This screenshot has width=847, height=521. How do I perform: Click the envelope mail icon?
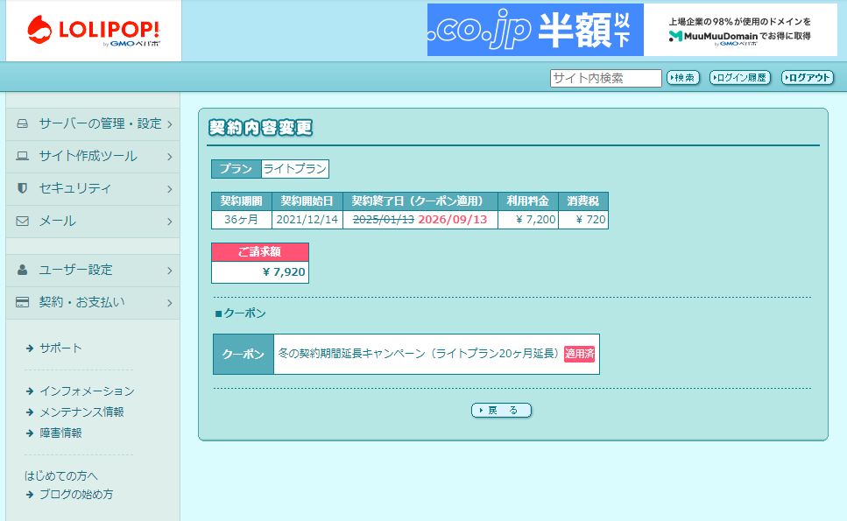[x=23, y=221]
